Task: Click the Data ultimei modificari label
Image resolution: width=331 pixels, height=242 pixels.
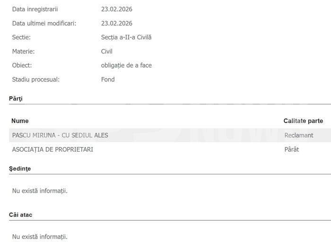Action: pyautogui.click(x=44, y=23)
